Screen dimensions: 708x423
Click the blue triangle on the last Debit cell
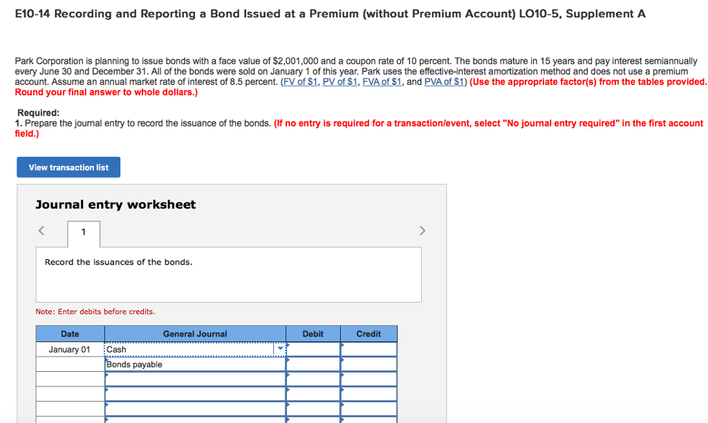[288, 418]
